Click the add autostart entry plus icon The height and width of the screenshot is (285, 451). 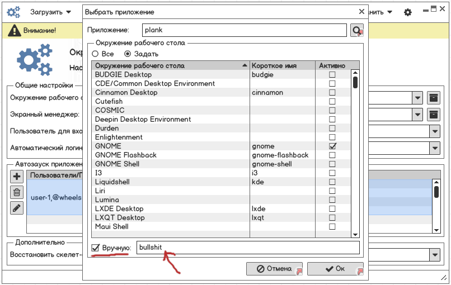(x=17, y=177)
